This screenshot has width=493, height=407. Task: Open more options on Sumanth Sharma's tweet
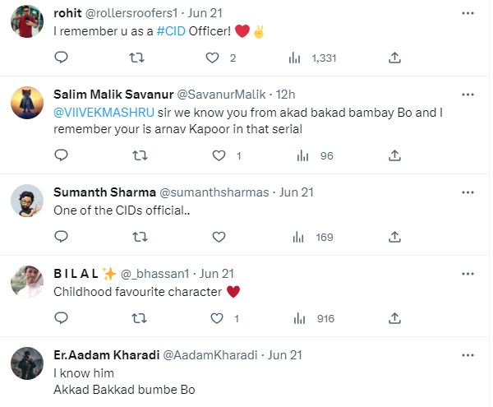(x=468, y=192)
